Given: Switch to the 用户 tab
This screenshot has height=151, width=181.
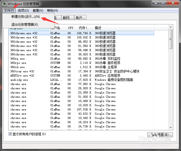Looking at the screenshot, I should [x=80, y=18].
